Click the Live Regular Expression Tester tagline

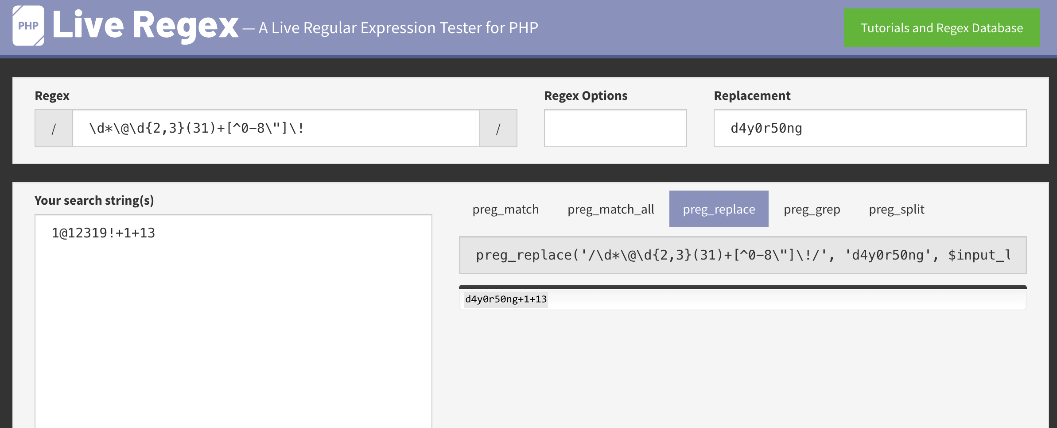pos(398,28)
